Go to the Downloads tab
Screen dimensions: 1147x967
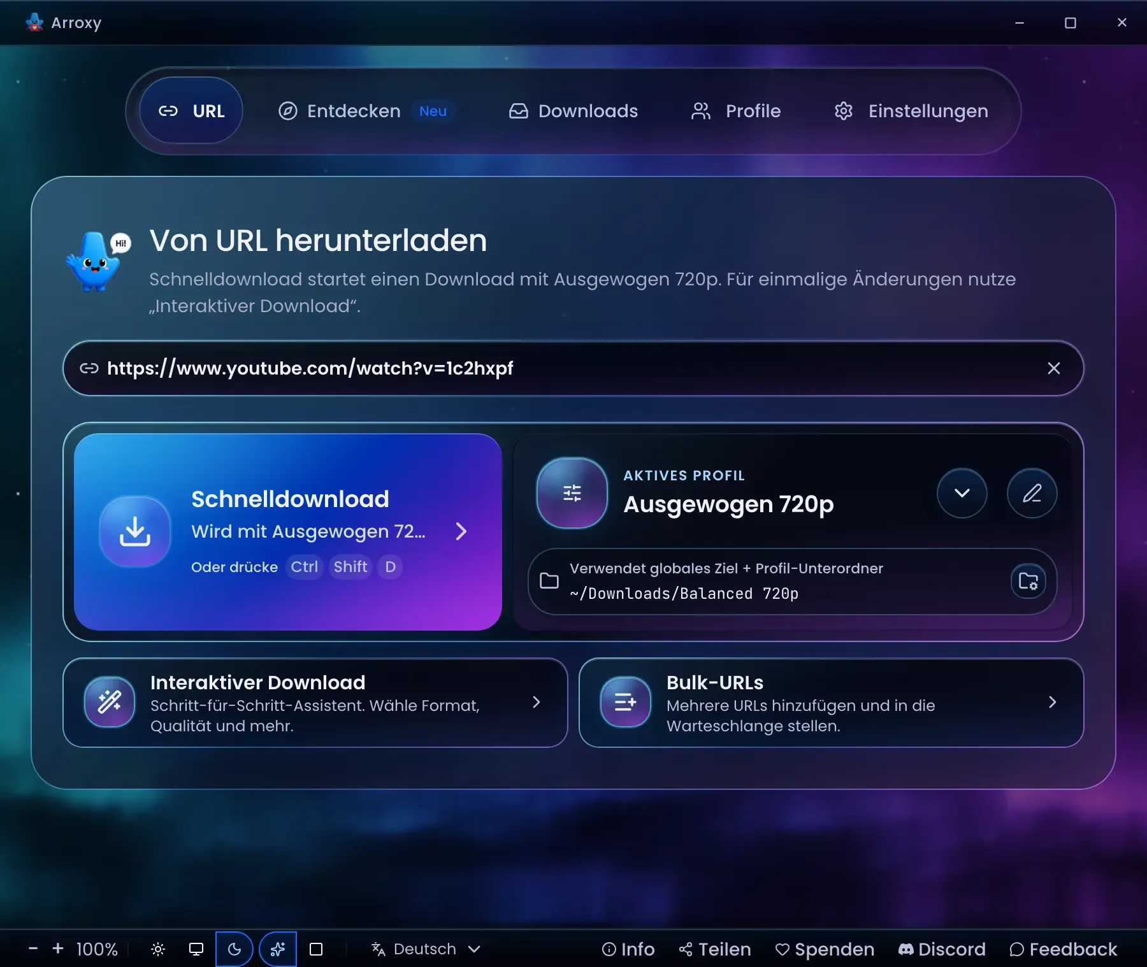(573, 111)
